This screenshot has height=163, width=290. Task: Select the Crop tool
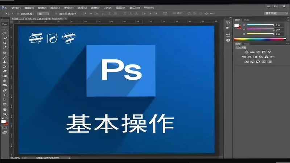coord(4,43)
